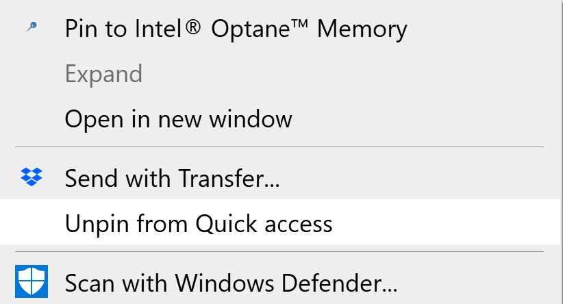The width and height of the screenshot is (563, 304).
Task: Choose Pin to Intel Optane Memory
Action: click(280, 29)
